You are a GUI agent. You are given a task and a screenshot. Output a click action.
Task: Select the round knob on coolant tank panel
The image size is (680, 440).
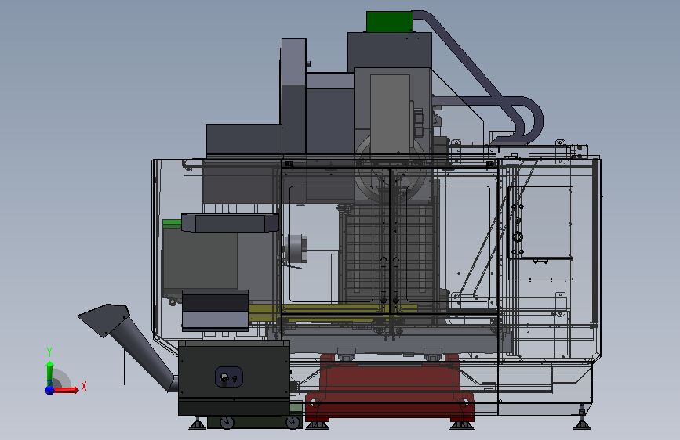(x=224, y=377)
